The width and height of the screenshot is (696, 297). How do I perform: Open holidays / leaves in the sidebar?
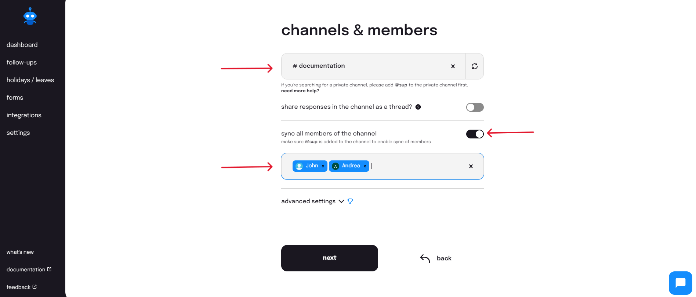point(30,80)
